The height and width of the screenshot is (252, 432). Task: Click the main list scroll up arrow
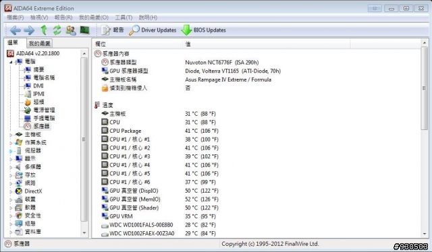pos(425,43)
